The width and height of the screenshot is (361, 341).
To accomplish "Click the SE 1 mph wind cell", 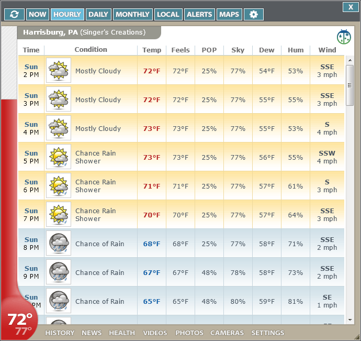I will tap(327, 301).
